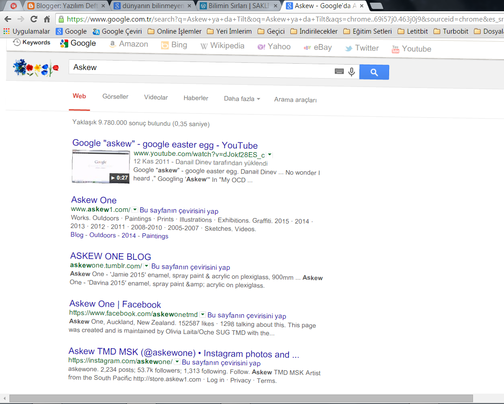
Task: Open Arama araçları search tools
Action: 295,100
